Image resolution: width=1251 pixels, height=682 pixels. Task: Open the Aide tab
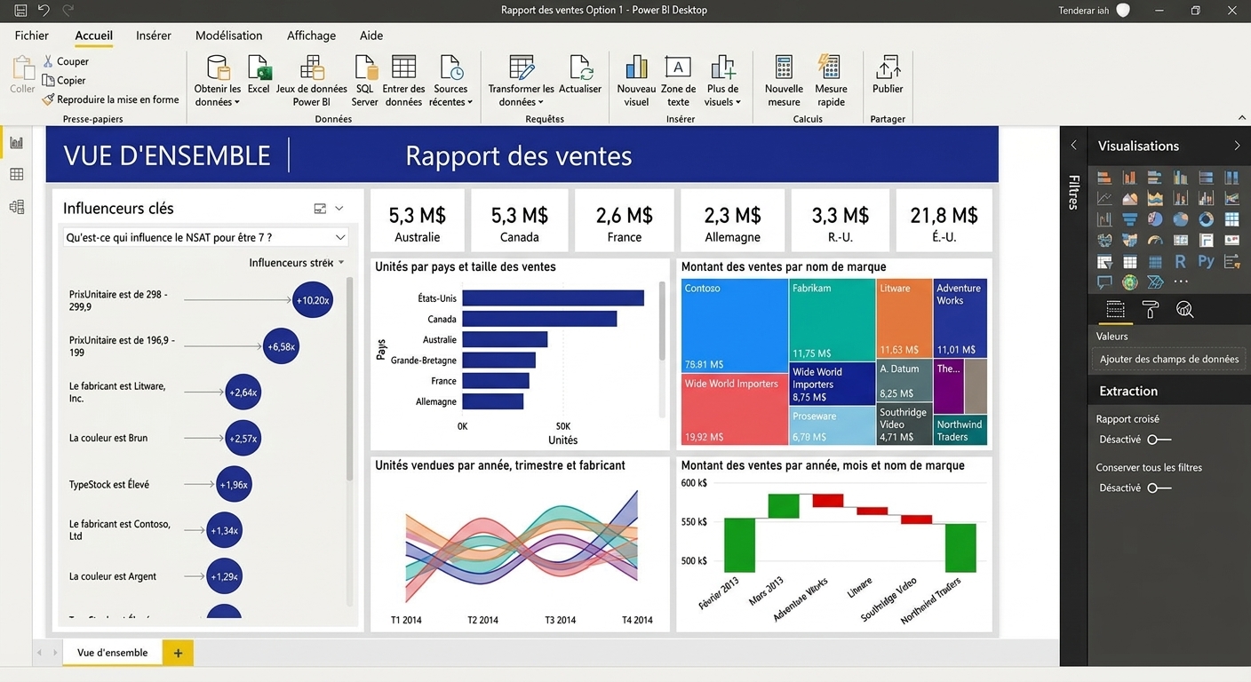click(x=371, y=36)
